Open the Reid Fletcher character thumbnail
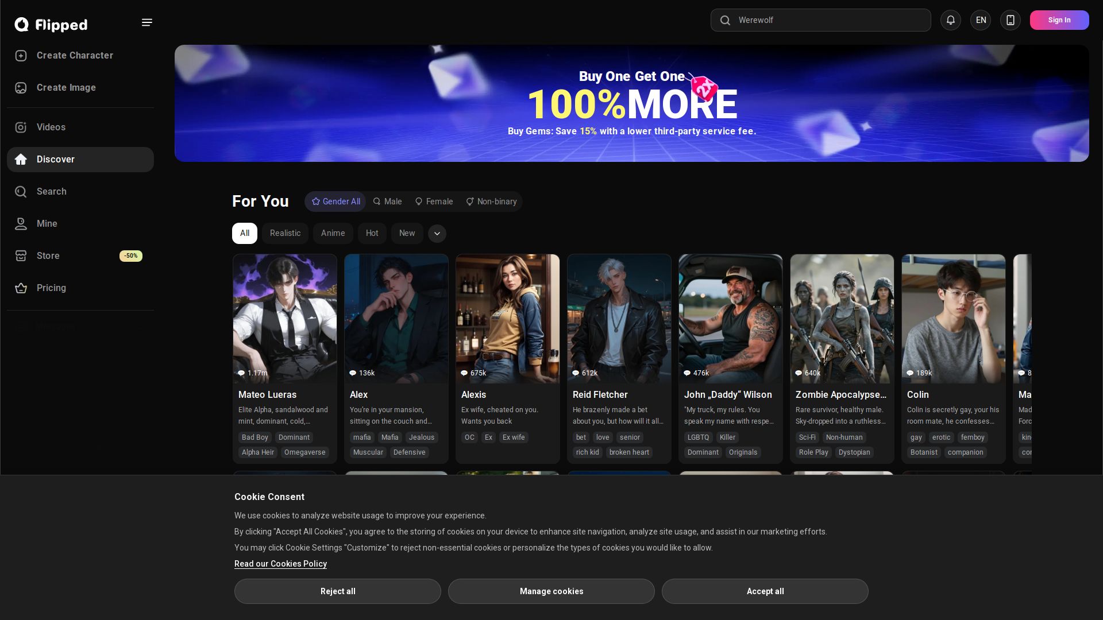This screenshot has width=1103, height=620. tap(619, 319)
